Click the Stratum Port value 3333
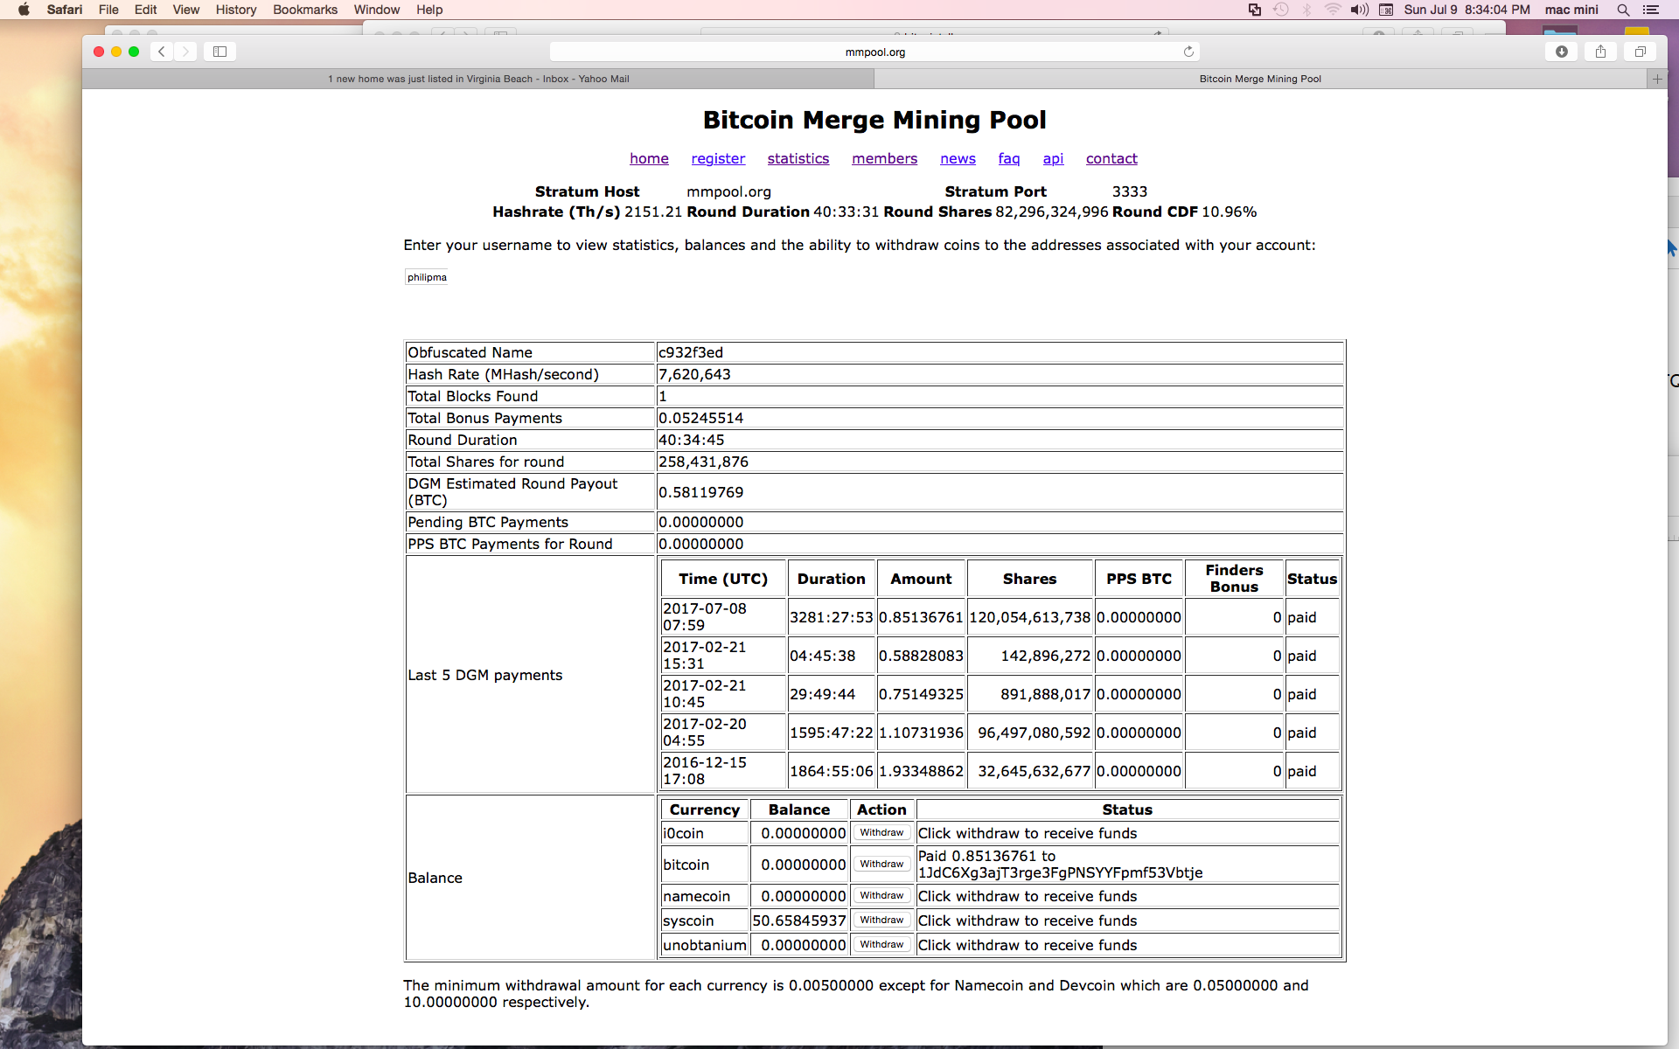The width and height of the screenshot is (1679, 1049). point(1129,191)
